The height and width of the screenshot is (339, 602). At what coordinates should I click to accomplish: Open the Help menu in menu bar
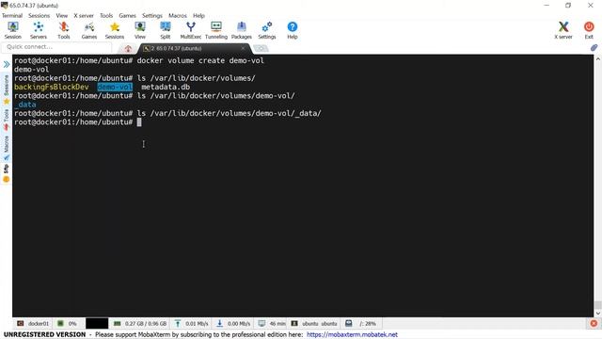coord(198,16)
